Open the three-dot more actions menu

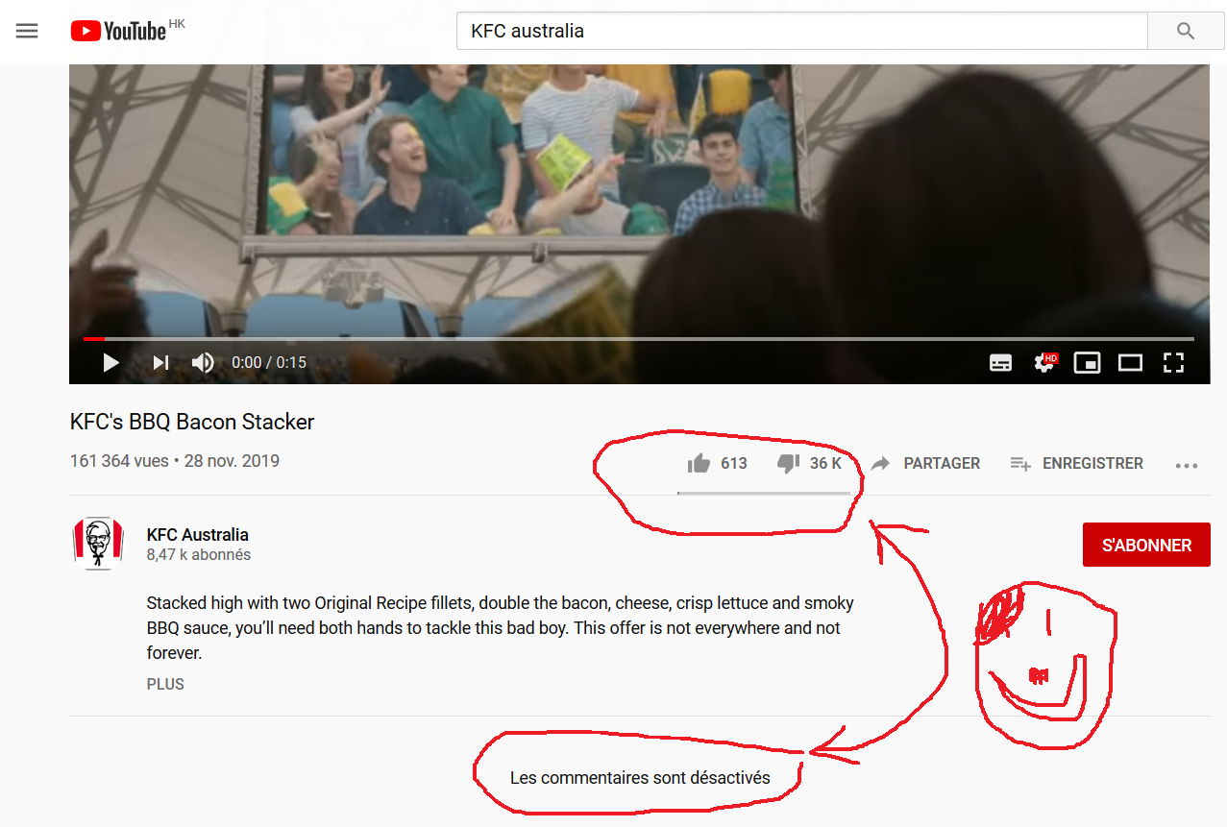(x=1187, y=466)
